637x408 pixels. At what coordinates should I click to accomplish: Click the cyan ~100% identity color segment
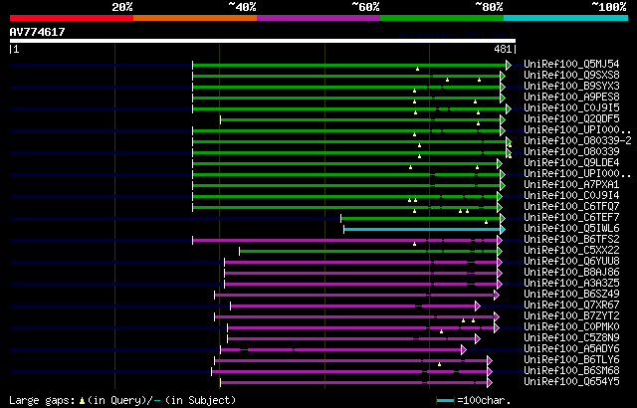[565, 18]
